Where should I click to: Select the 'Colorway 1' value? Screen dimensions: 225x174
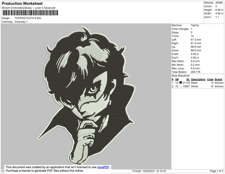point(21,22)
